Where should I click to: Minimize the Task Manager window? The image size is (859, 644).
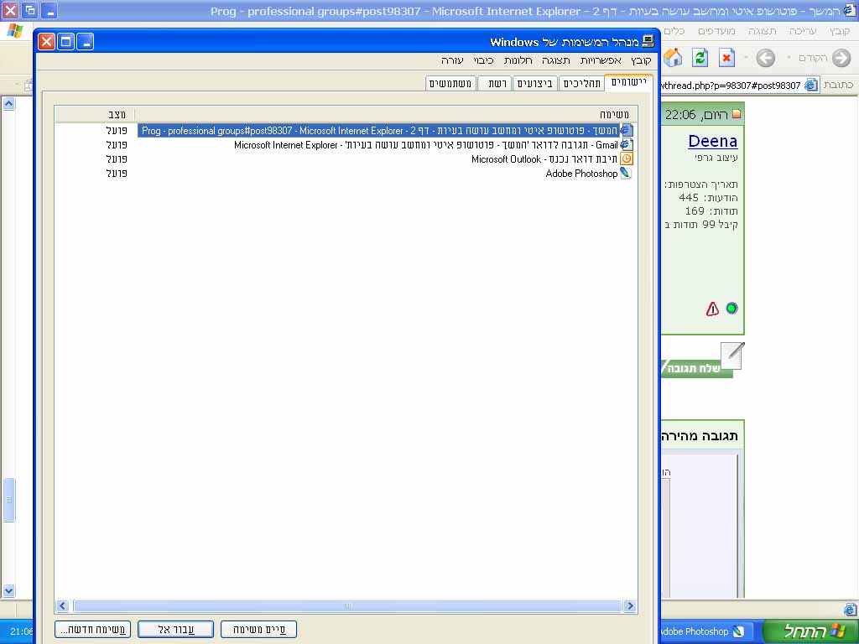(x=85, y=42)
